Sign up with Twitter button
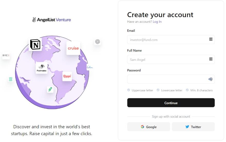This screenshot has height=142, width=226. click(x=193, y=127)
